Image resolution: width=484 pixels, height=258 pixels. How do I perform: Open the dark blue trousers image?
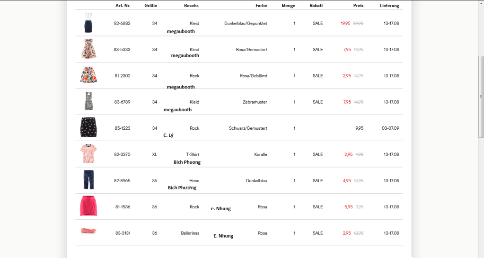(x=88, y=179)
